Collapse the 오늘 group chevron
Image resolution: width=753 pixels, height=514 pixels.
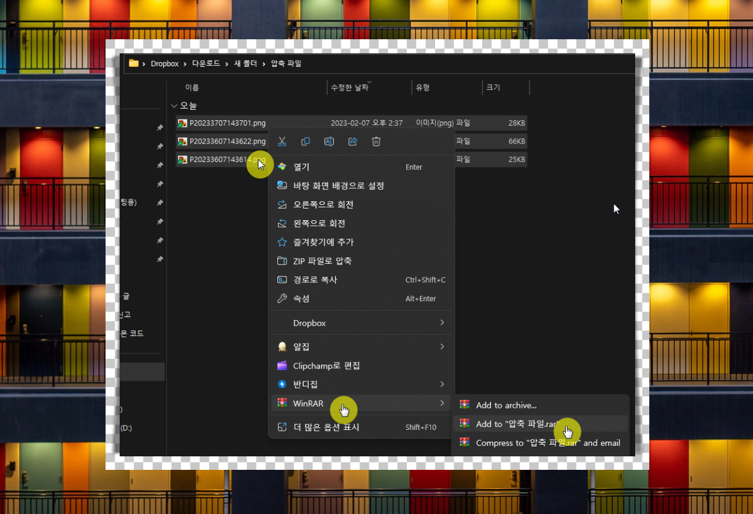coord(174,105)
